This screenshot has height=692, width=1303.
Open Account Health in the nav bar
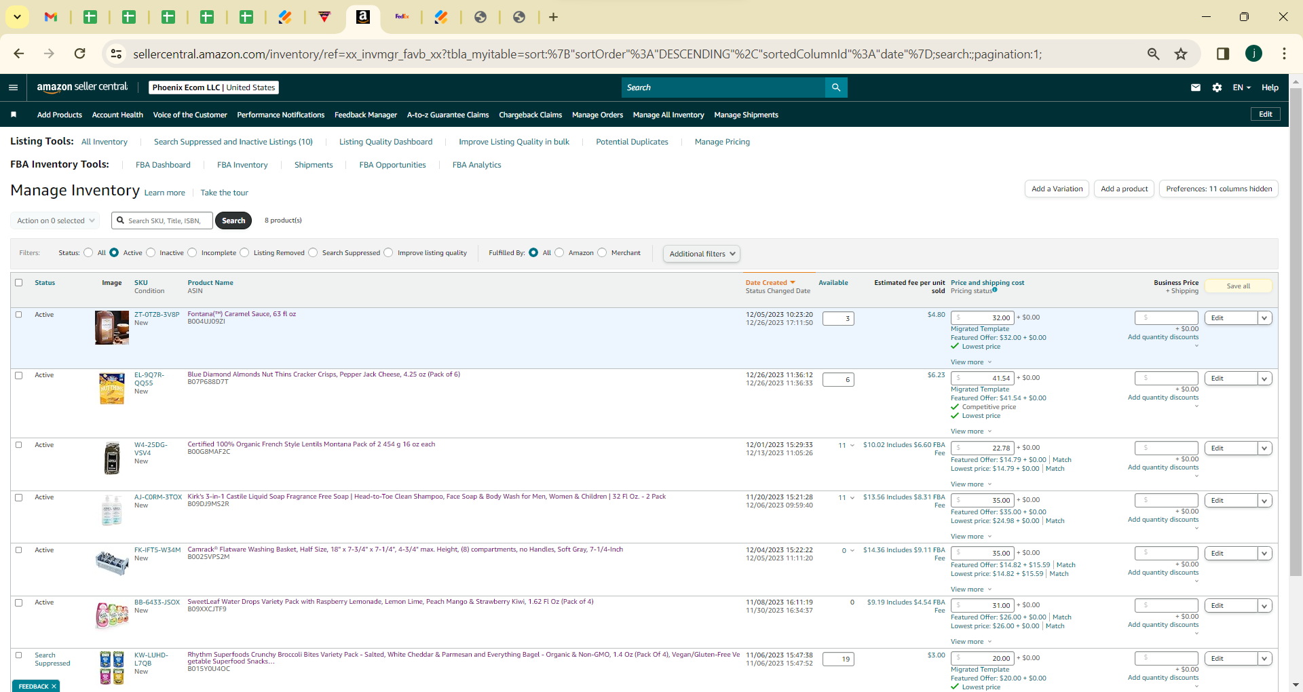(x=117, y=115)
